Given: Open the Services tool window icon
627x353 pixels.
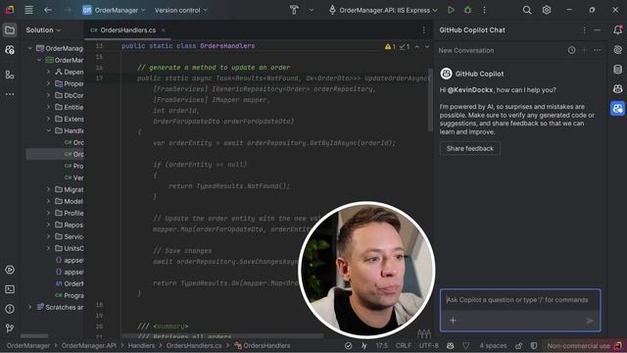Looking at the screenshot, I should 10,270.
